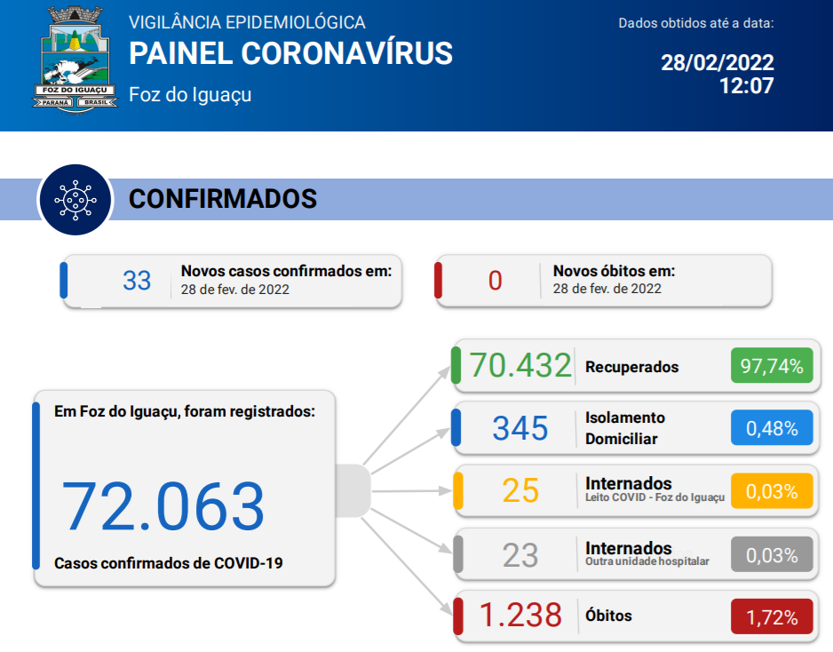The width and height of the screenshot is (833, 652).
Task: Click the hospitalized count 25
Action: [520, 490]
